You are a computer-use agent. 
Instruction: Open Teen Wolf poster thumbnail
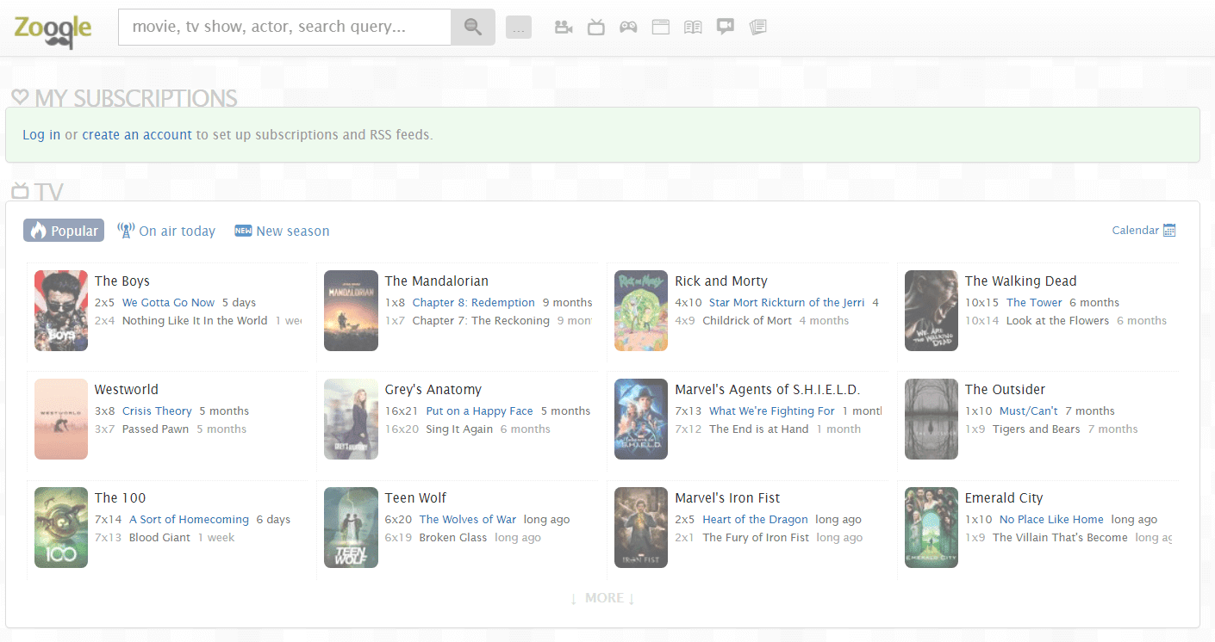pos(351,528)
